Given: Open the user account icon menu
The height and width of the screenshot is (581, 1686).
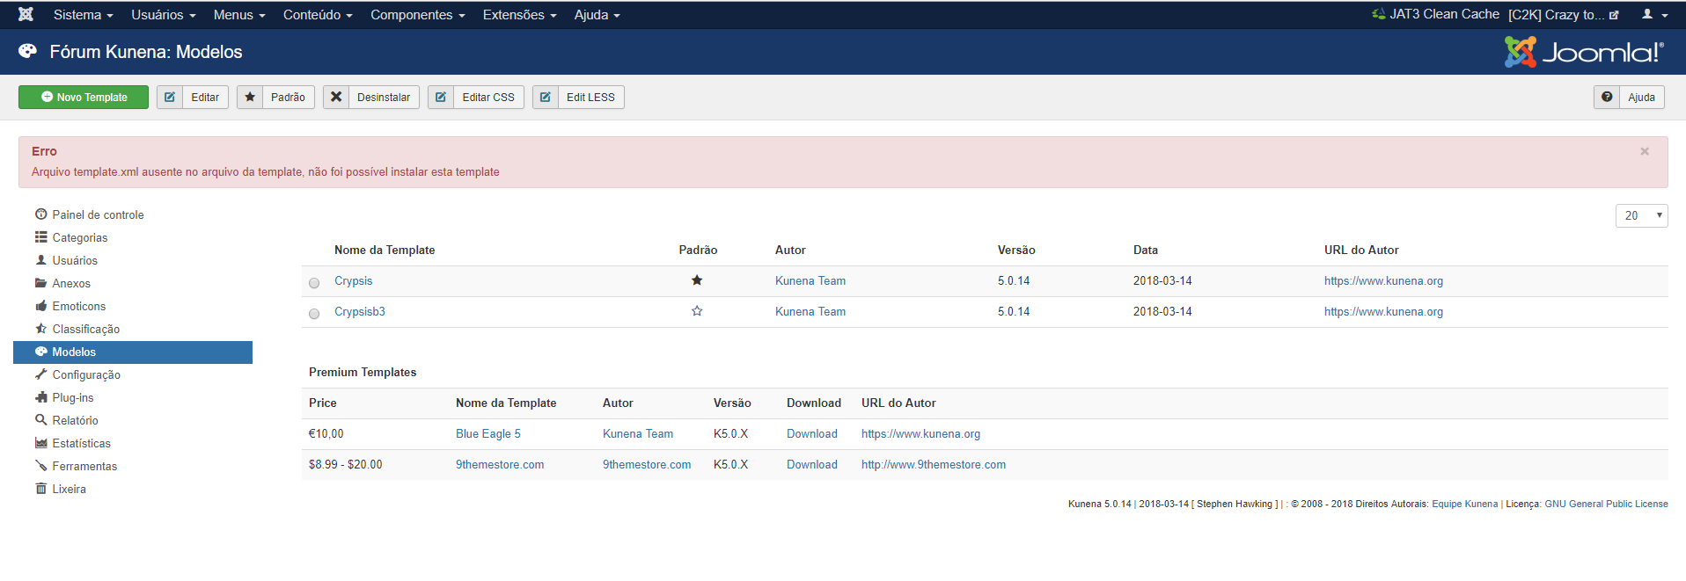Looking at the screenshot, I should pos(1654,15).
